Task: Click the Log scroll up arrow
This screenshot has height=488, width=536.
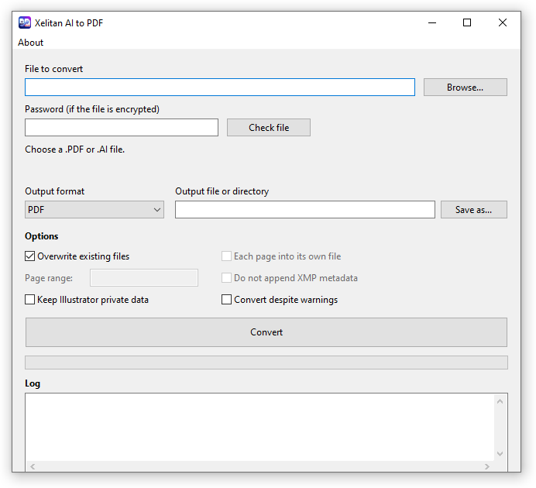Action: (500, 401)
